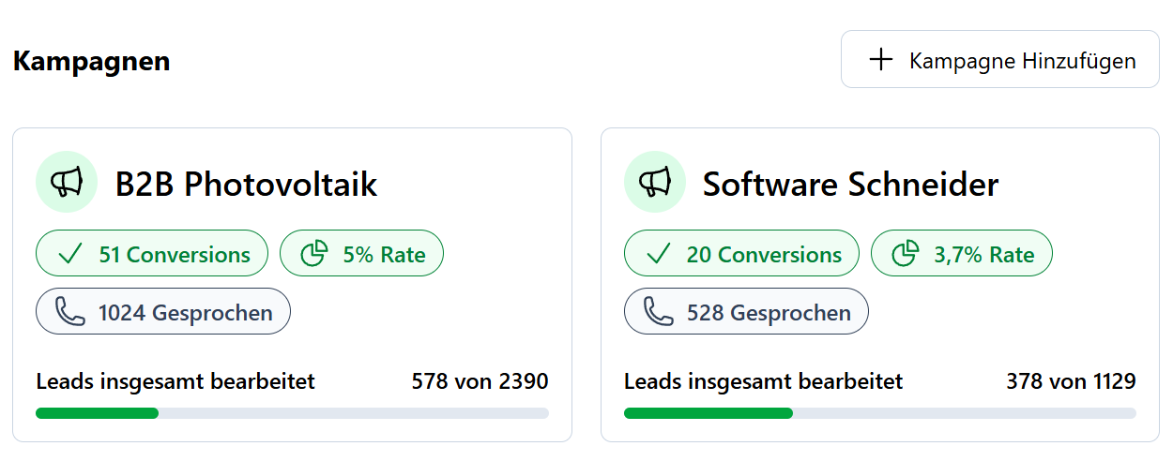Click the megaphone icon for B2B Photovoltaik
Screen dimensions: 1173x476
[x=67, y=182]
